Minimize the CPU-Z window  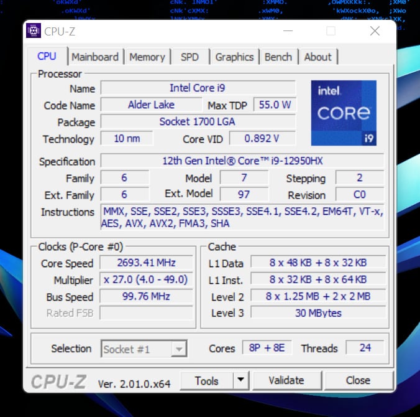point(288,31)
